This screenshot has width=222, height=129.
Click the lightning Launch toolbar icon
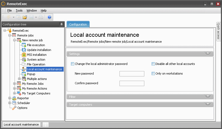coord(9,17)
